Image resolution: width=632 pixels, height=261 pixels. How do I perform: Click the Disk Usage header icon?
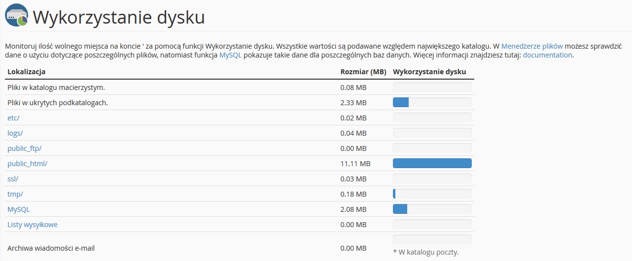click(16, 16)
